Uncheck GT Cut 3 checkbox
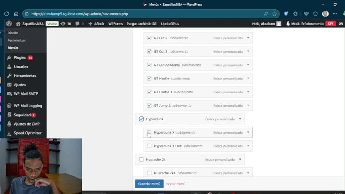This screenshot has height=194, width=345. (149, 51)
